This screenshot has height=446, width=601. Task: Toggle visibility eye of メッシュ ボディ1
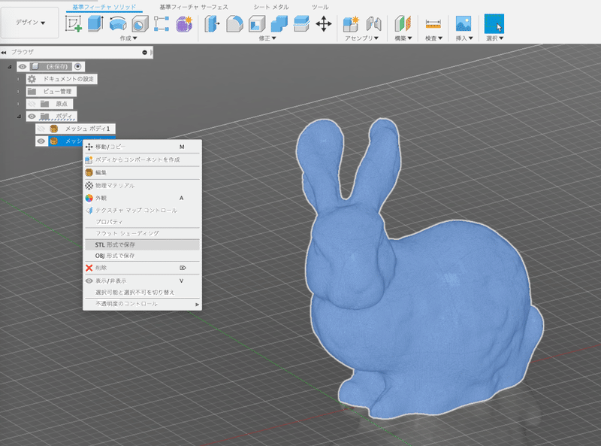click(x=41, y=129)
